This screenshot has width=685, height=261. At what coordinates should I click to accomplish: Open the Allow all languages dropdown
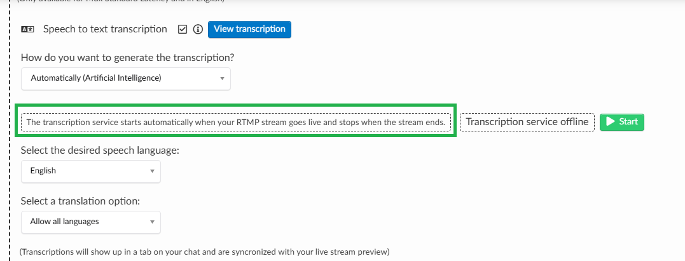point(91,222)
